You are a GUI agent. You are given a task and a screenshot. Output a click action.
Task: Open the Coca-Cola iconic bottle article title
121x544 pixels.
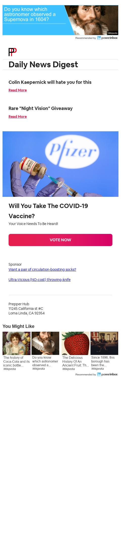click(16, 361)
